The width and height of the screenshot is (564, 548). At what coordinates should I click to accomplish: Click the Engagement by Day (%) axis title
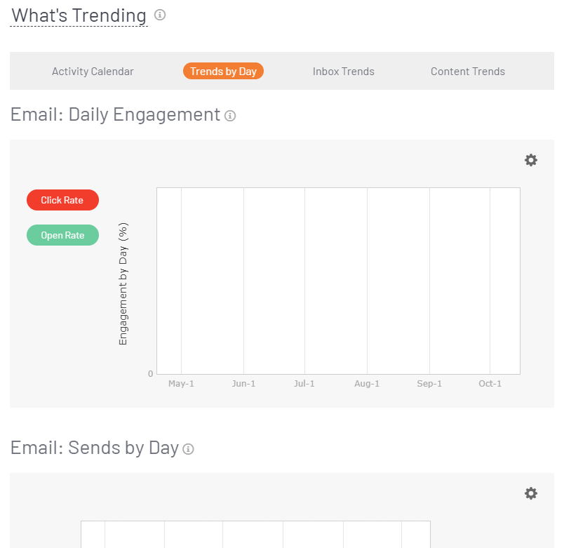[123, 284]
